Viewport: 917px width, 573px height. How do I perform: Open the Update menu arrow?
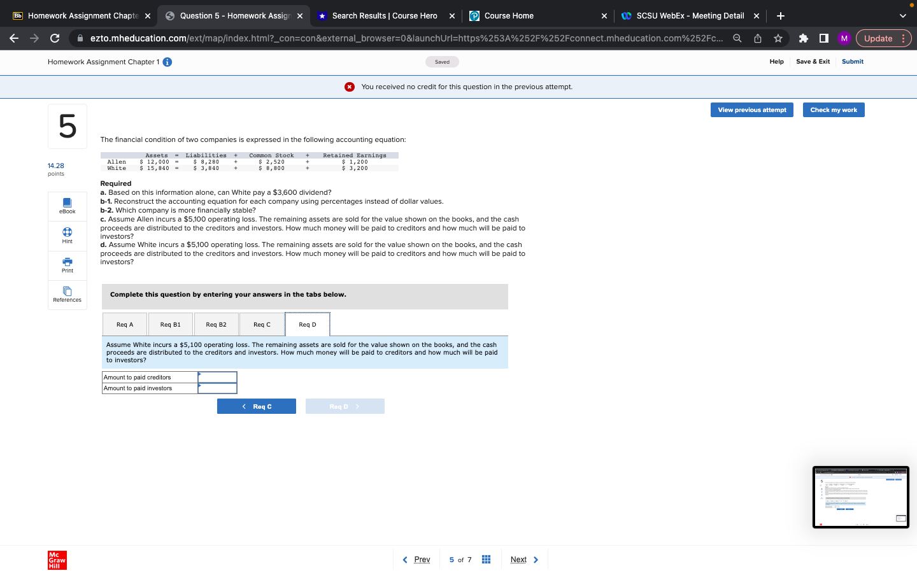coord(904,38)
